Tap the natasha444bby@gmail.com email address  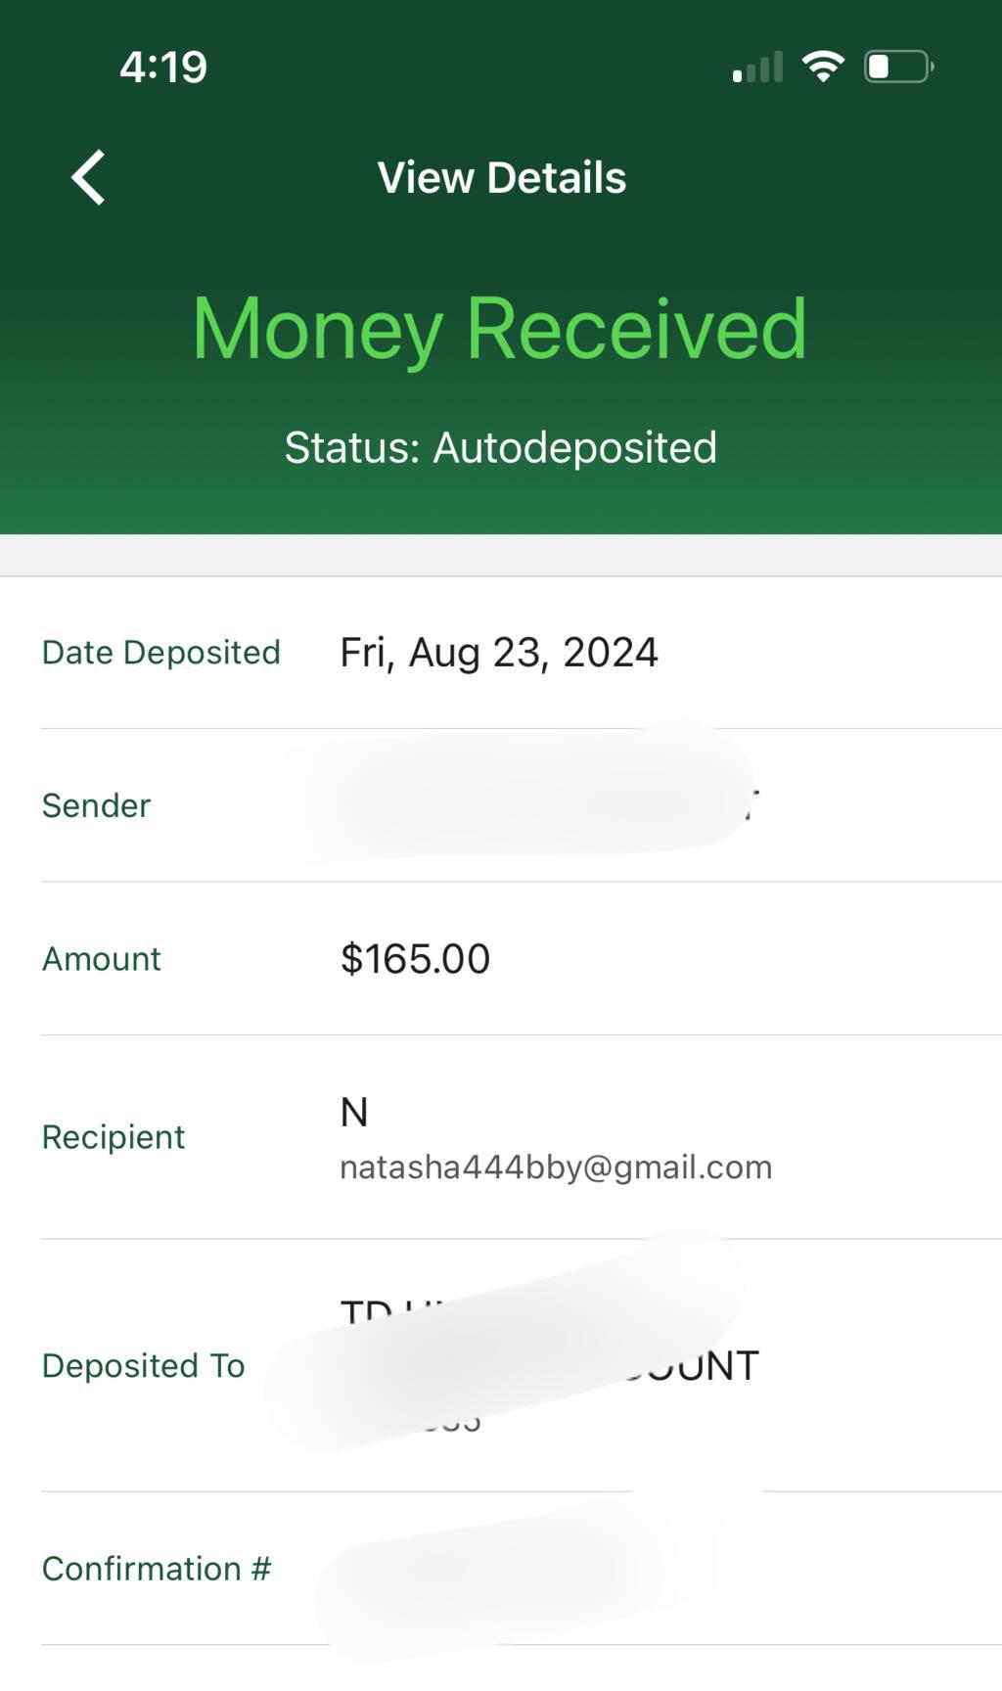(556, 1167)
